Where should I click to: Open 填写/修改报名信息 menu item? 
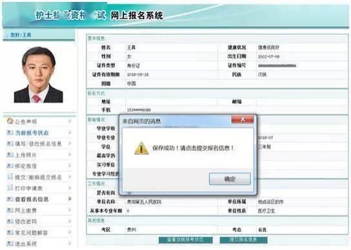click(38, 143)
